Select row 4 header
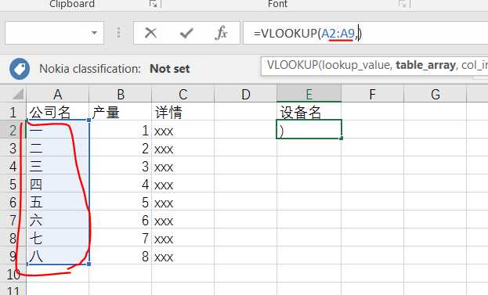 (x=13, y=166)
